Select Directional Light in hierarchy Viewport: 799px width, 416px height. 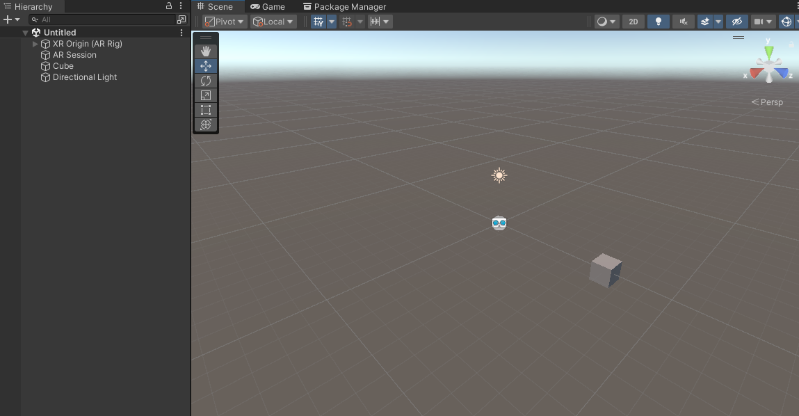click(85, 77)
